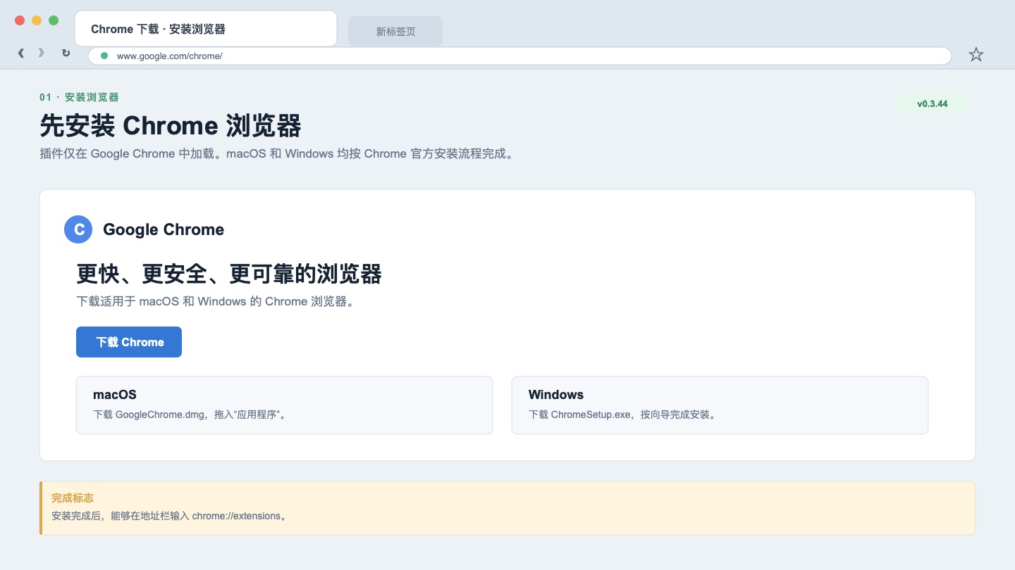Reload the page with refresh icon
This screenshot has width=1015, height=570.
[66, 53]
